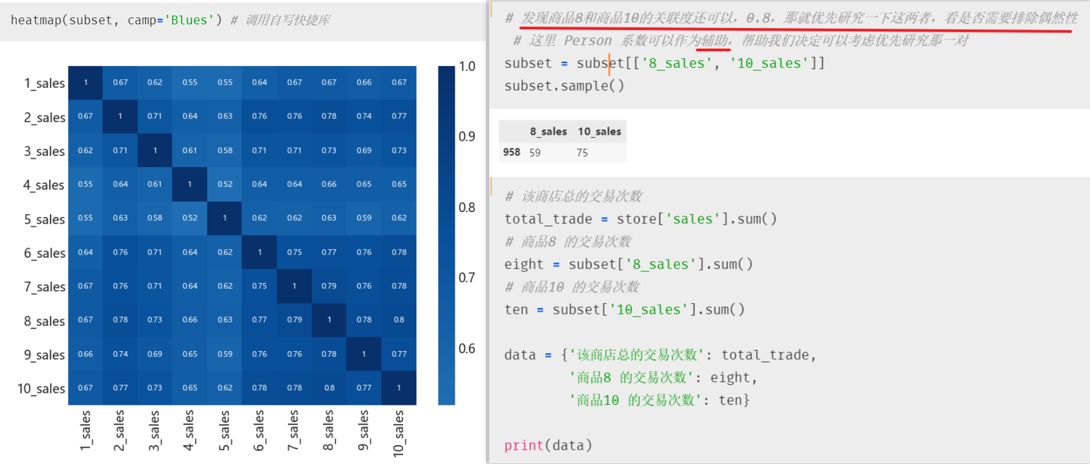Click the 'Blues' string in heatmap call
Viewport: 1090px width, 464px height.
pyautogui.click(x=189, y=20)
